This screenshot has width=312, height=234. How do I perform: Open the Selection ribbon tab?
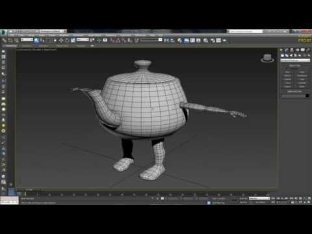pos(44,45)
